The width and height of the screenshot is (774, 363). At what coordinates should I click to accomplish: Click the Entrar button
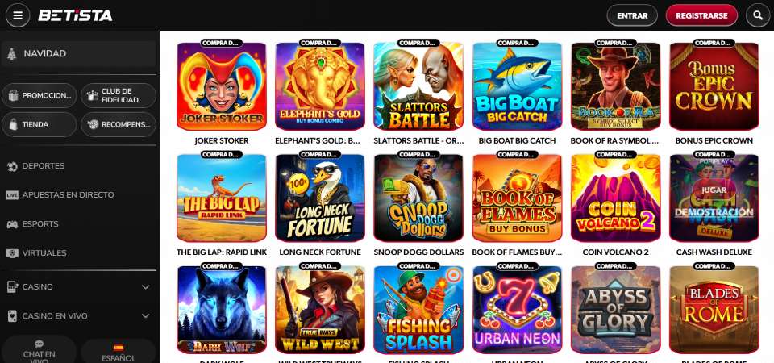(632, 15)
